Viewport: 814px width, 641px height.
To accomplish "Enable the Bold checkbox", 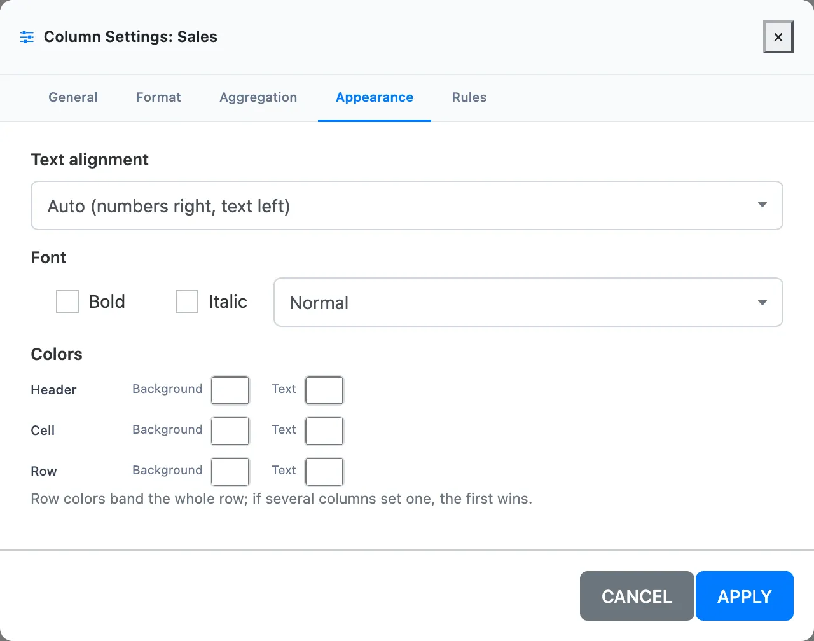I will 67,301.
